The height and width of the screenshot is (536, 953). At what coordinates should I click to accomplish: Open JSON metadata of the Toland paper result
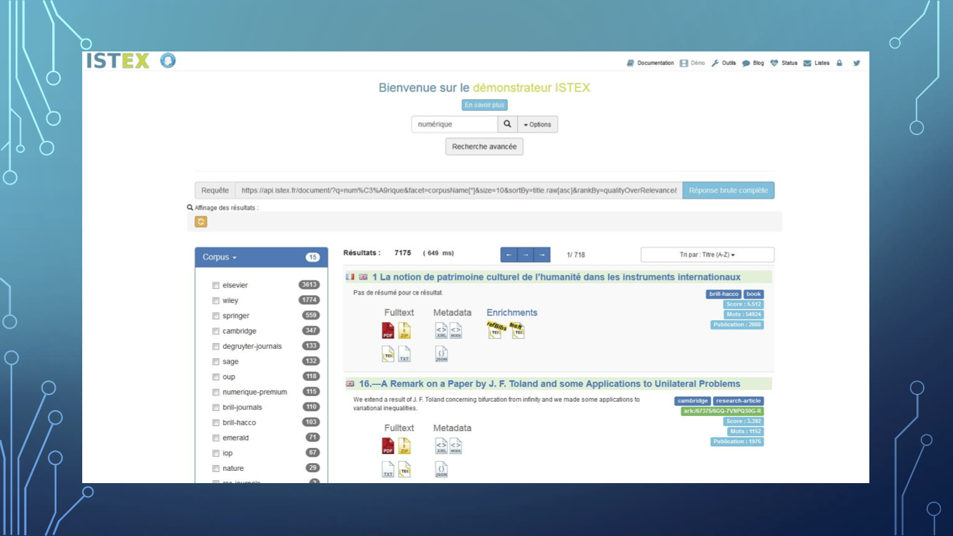pyautogui.click(x=442, y=470)
